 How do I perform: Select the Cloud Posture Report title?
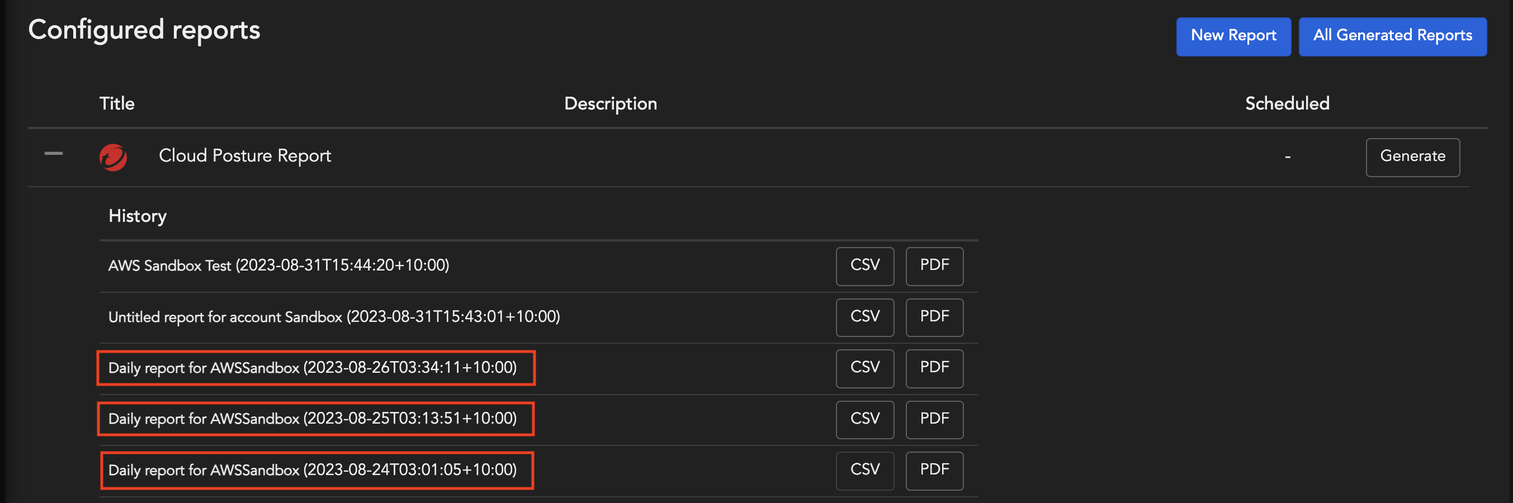245,156
